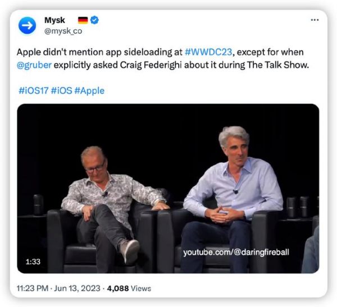Open the #iOS17 hashtag

[x=33, y=90]
